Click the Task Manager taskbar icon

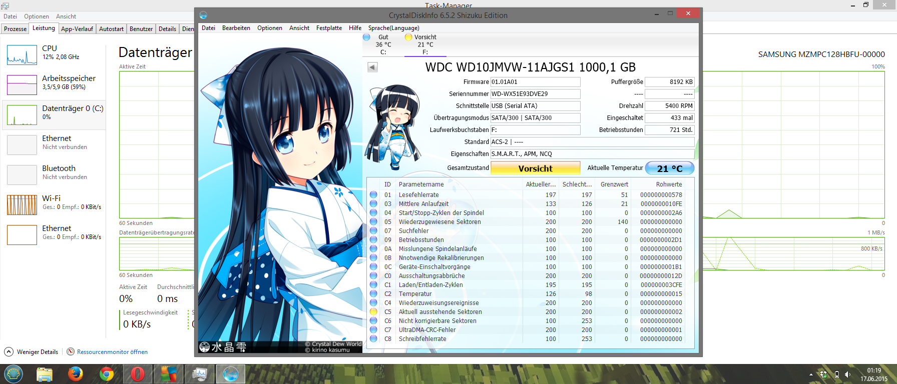click(200, 374)
